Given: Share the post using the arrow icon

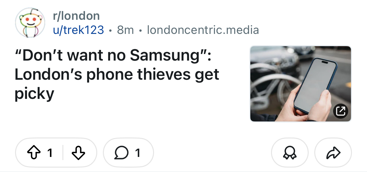Looking at the screenshot, I should (x=333, y=153).
